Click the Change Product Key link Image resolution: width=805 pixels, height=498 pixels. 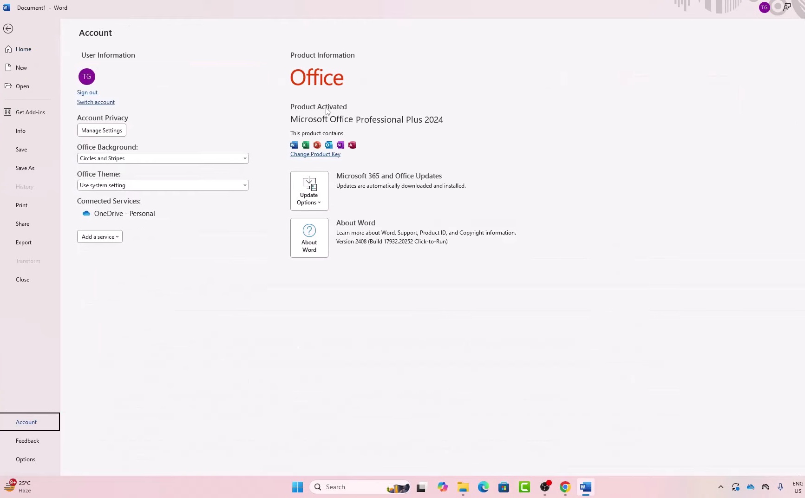pos(315,154)
